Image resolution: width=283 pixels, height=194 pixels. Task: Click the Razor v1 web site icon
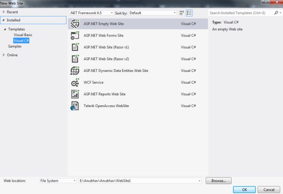[75, 47]
